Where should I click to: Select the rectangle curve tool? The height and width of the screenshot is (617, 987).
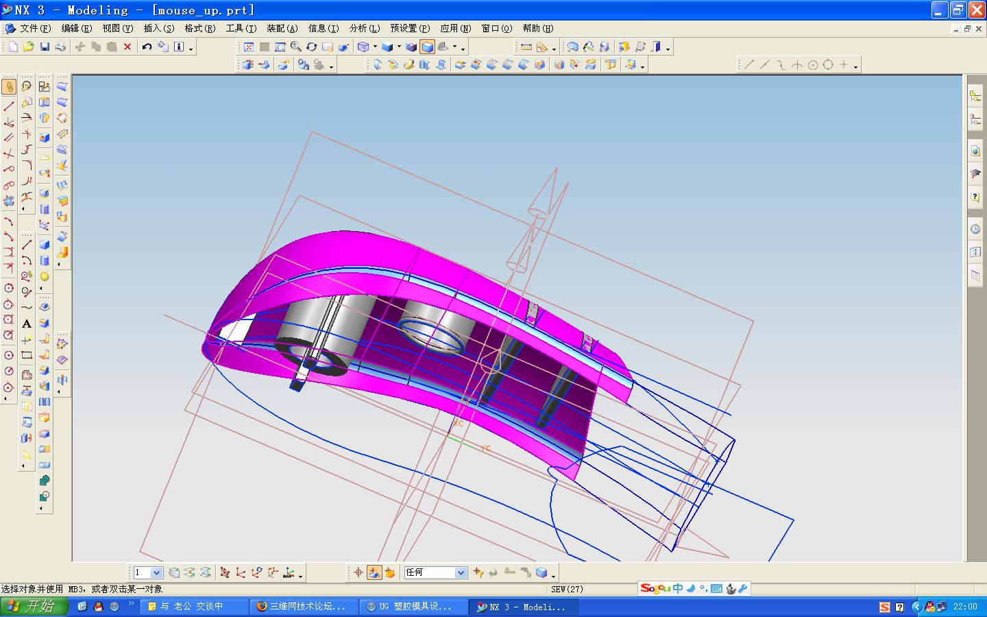tap(27, 355)
